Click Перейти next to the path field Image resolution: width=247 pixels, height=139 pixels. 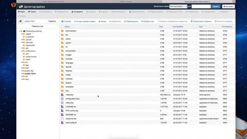click(x=52, y=21)
